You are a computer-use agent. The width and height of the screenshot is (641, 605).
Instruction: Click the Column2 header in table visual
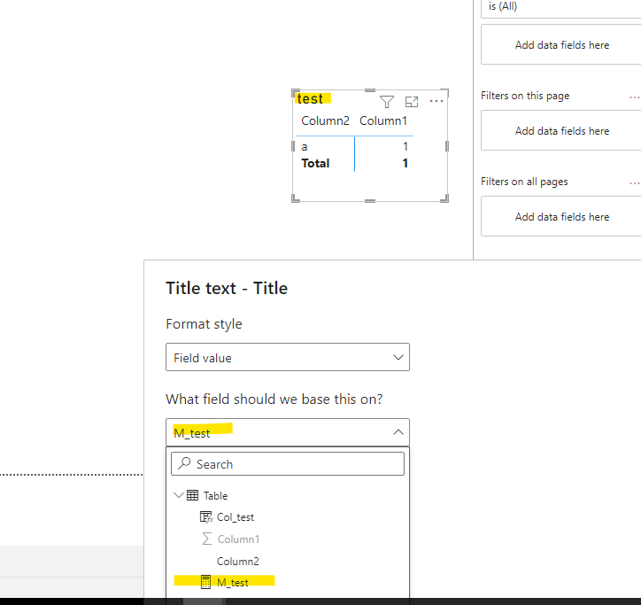(x=326, y=120)
